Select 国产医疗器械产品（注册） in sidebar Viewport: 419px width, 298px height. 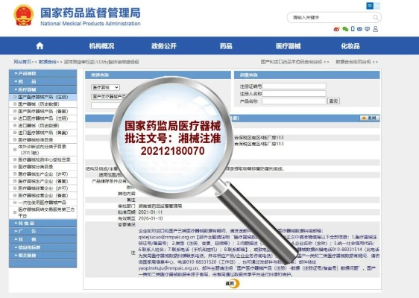pos(42,97)
